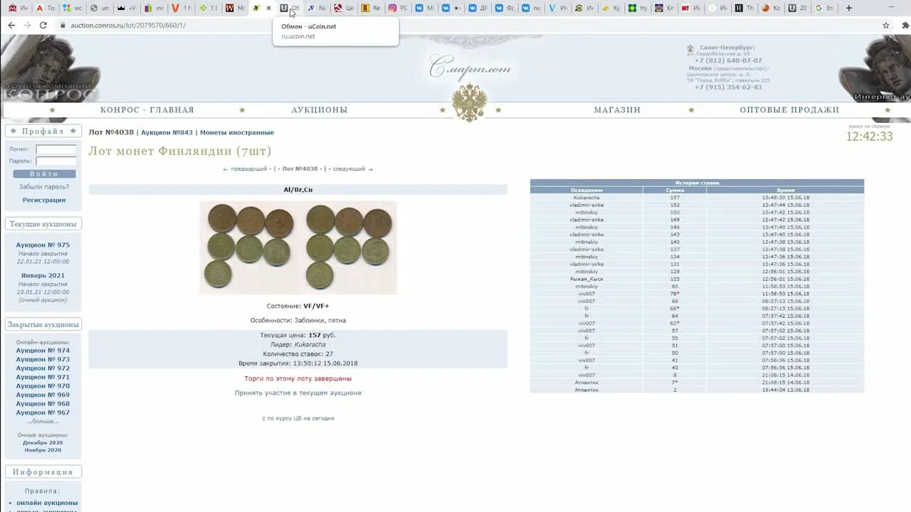
Task: Open the Регистрация link
Action: pos(43,199)
